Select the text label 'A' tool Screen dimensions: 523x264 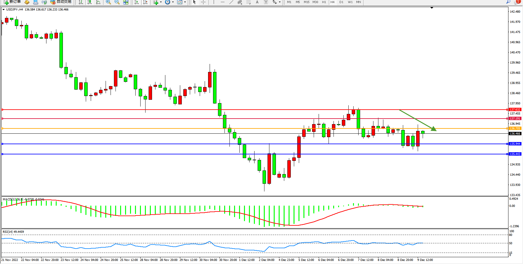(257, 2)
